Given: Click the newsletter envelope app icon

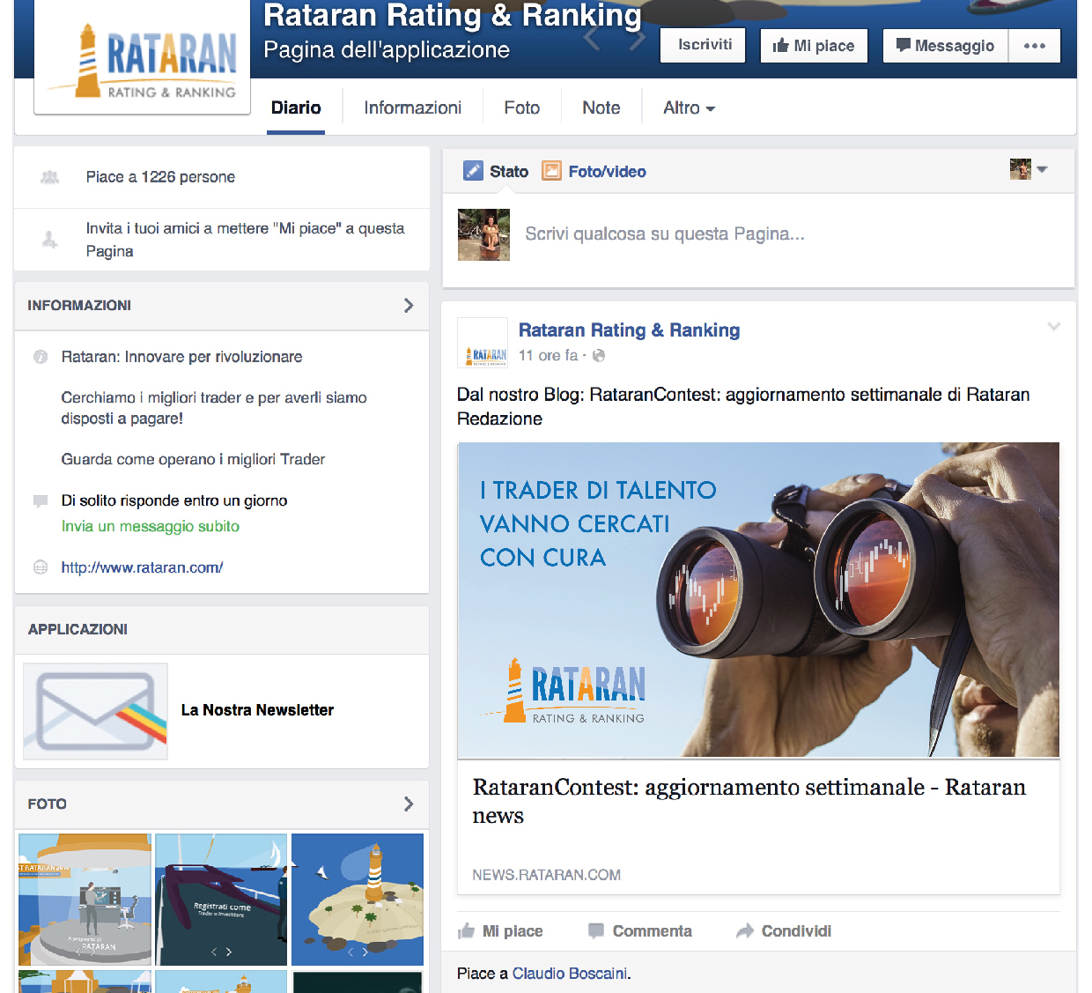Looking at the screenshot, I should click(95, 711).
